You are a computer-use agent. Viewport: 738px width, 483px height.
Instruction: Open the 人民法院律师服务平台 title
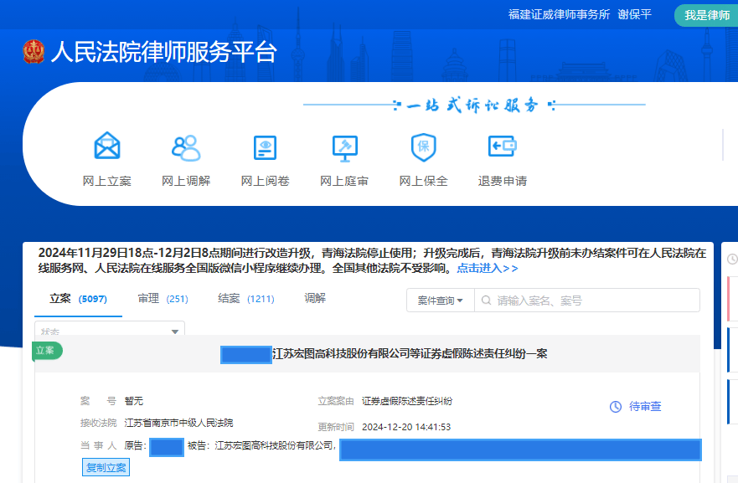164,51
